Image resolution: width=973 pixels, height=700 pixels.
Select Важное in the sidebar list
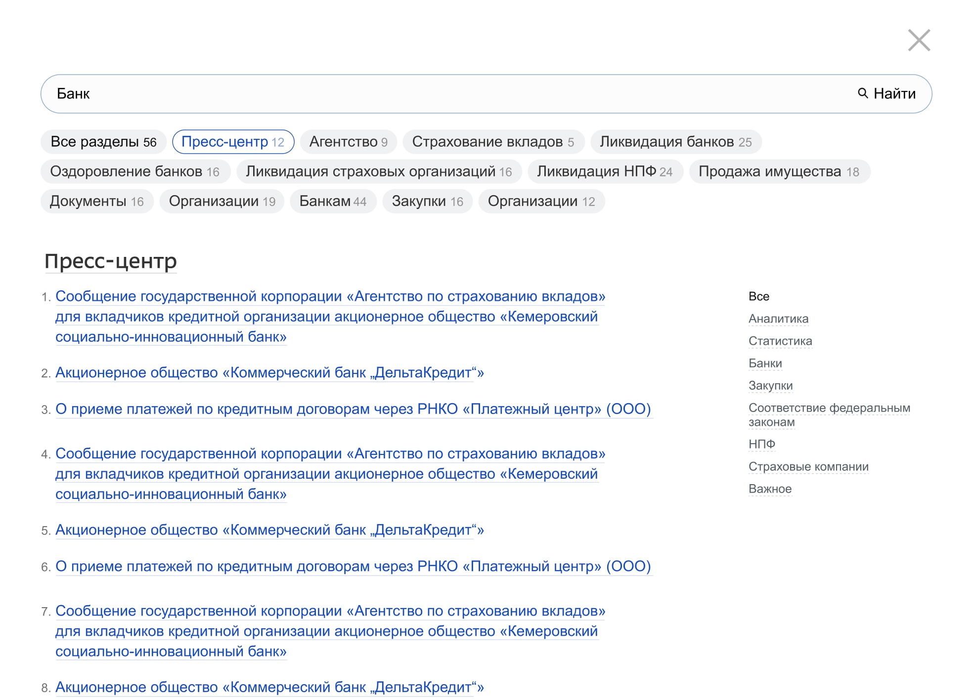click(x=770, y=489)
